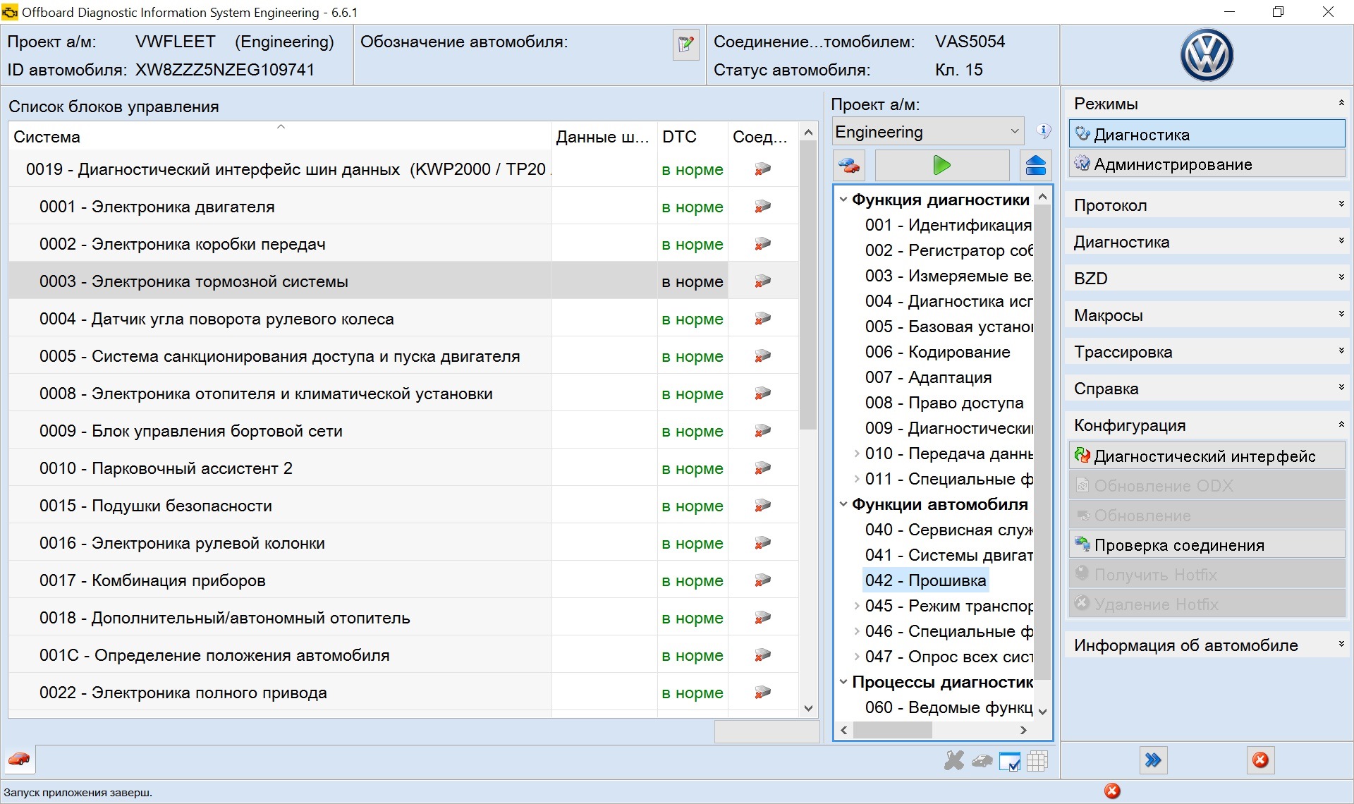Click the red car icon at bottom left

click(x=19, y=760)
